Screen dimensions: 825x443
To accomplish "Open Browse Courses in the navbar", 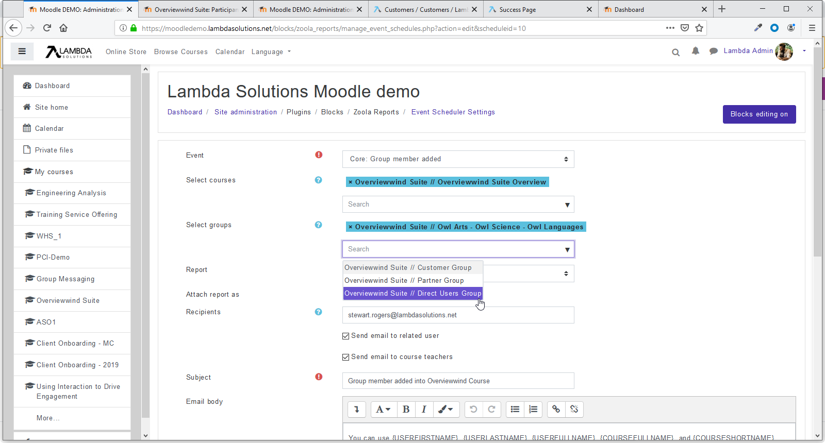I will pyautogui.click(x=181, y=52).
